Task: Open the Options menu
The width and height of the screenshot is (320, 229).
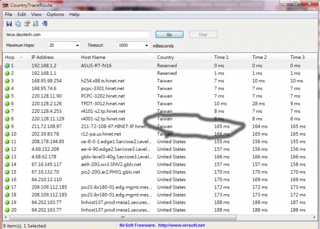Action: click(x=55, y=14)
